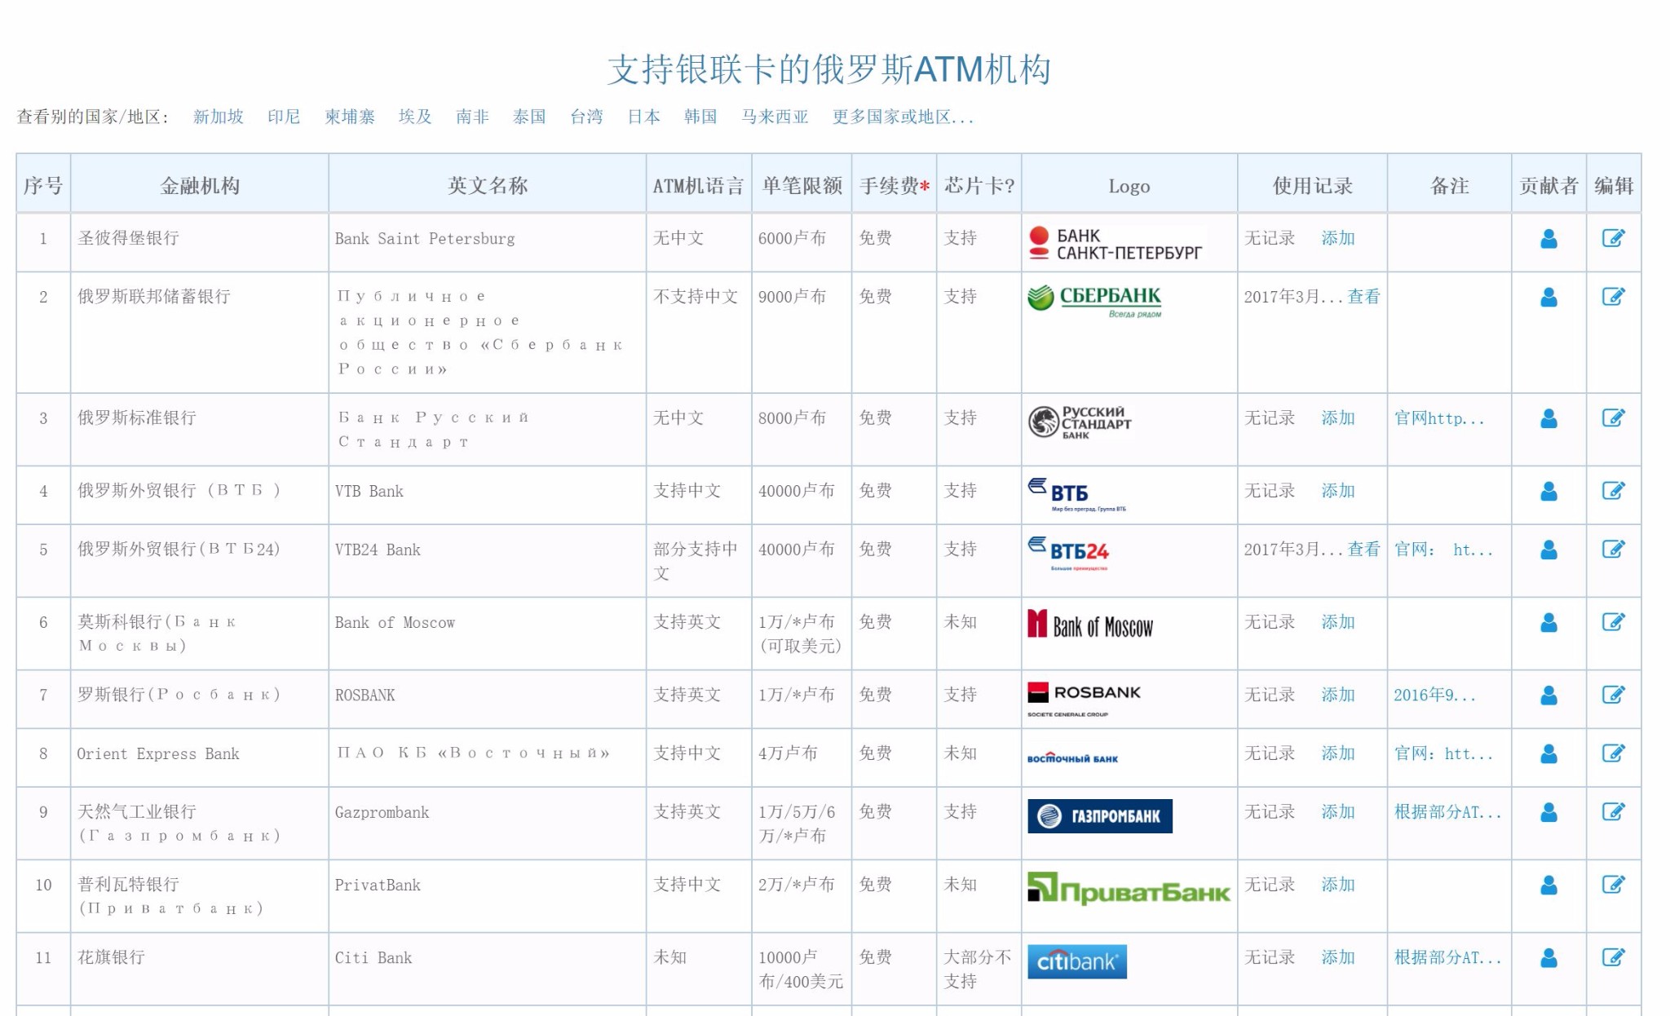Edit the VTB24 Bank entry
1670x1016 pixels.
1613,549
